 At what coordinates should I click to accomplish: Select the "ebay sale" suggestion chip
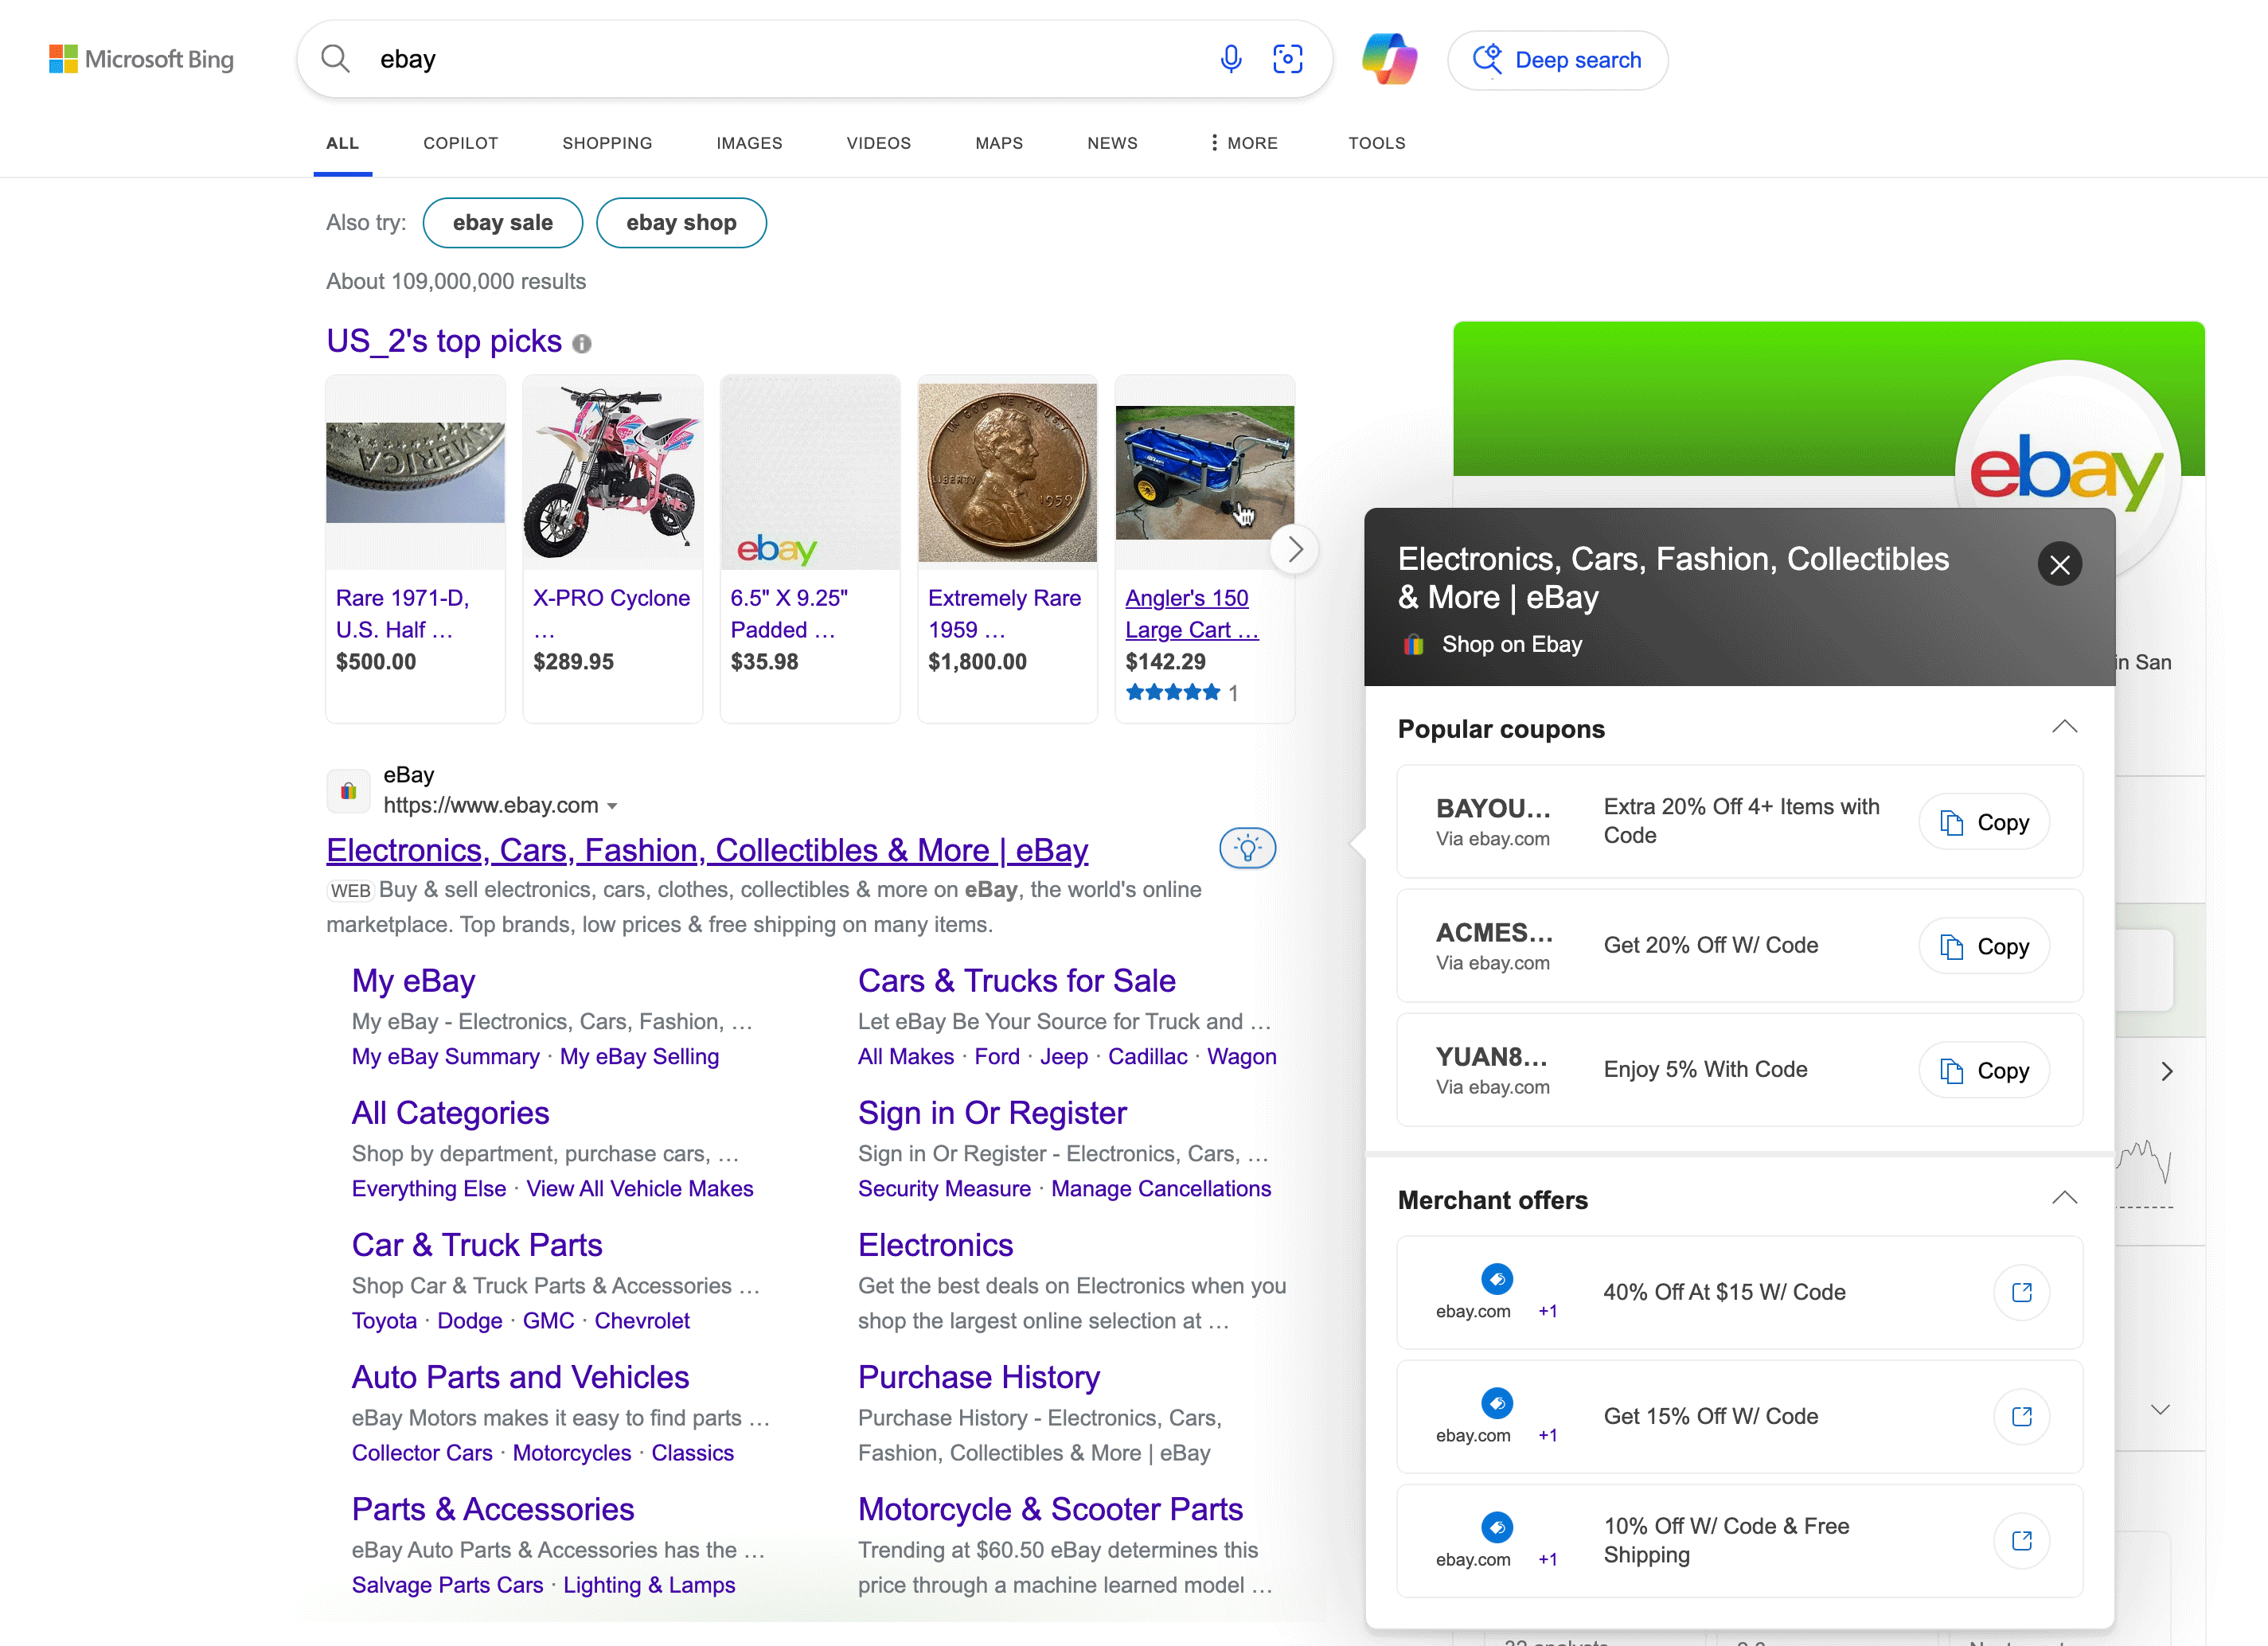502,223
